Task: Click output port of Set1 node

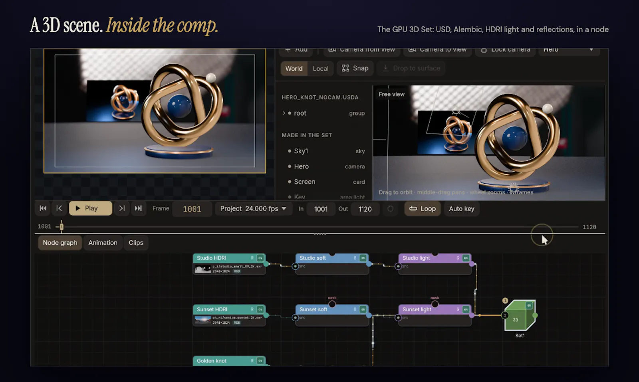Action: coord(535,315)
